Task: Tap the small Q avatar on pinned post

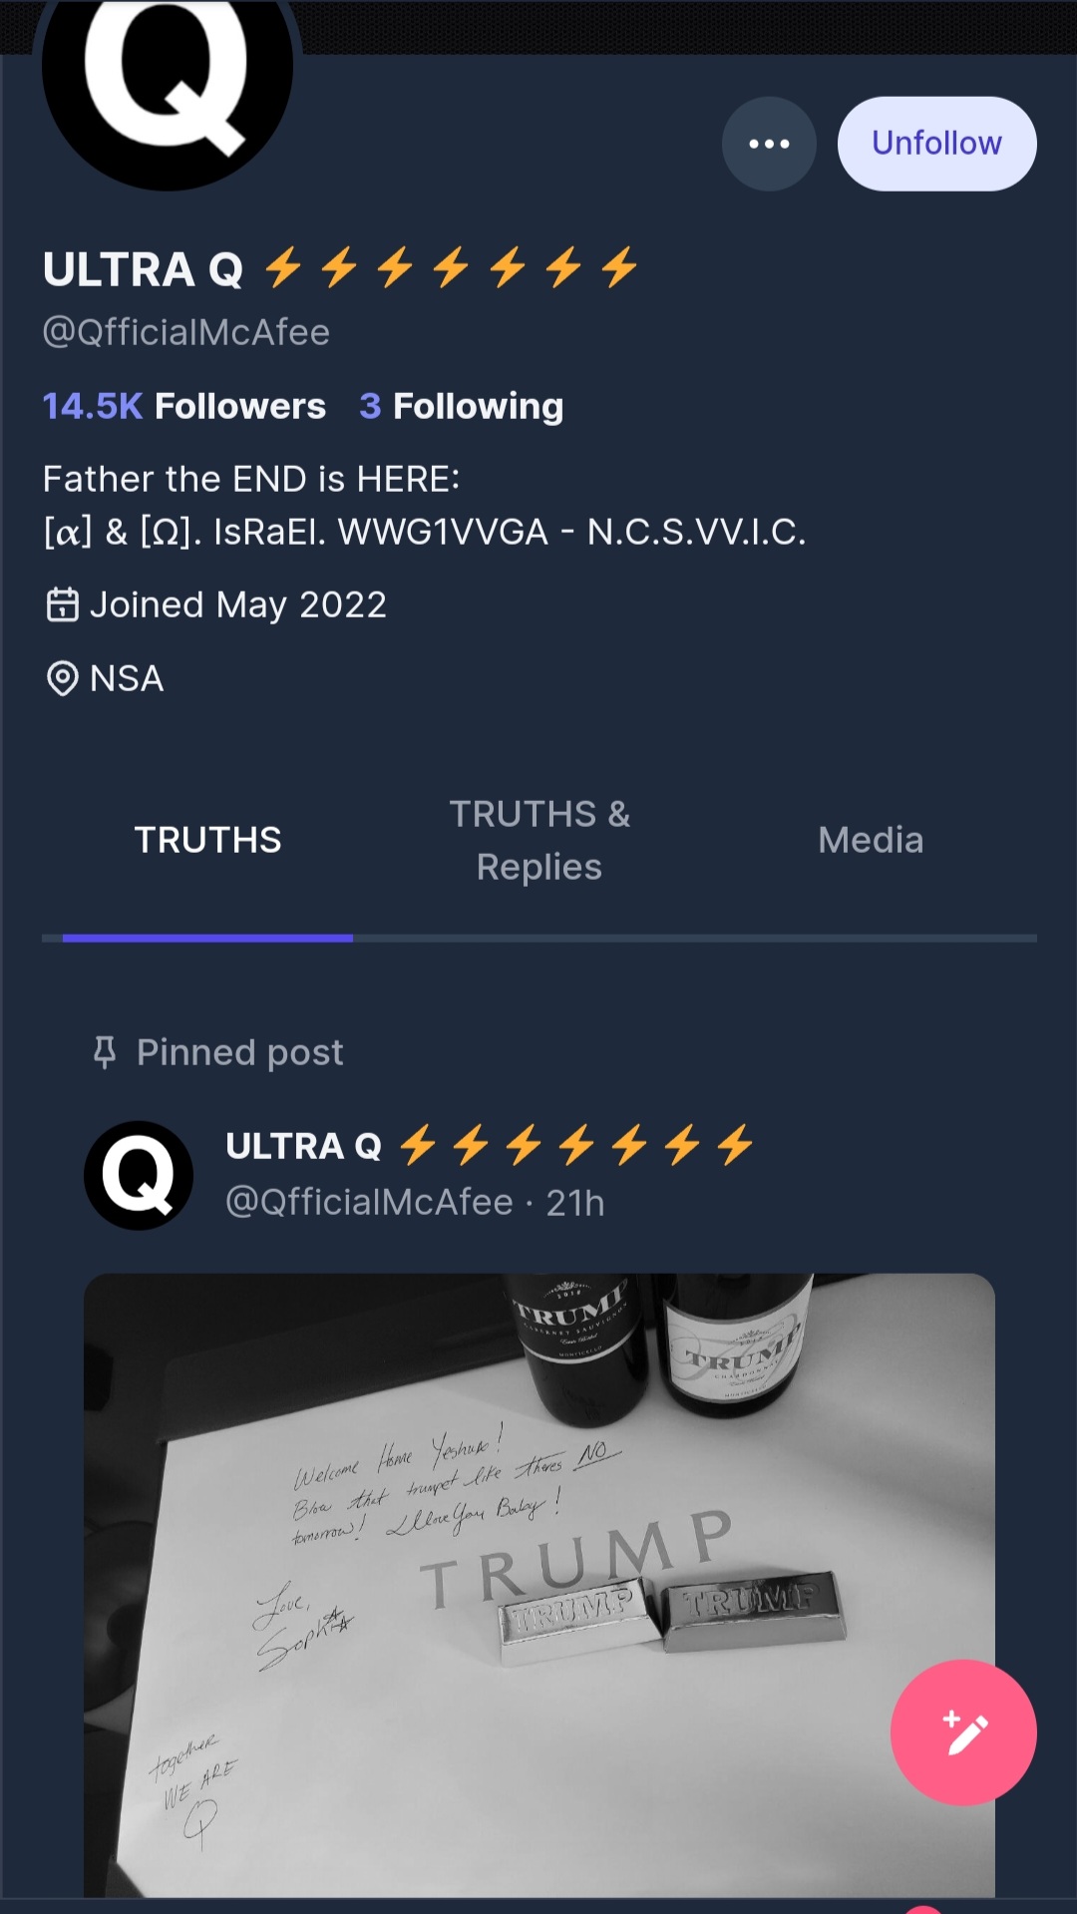Action: coord(139,1175)
